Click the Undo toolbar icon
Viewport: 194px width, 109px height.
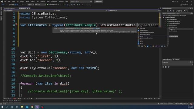[x=20, y=5]
